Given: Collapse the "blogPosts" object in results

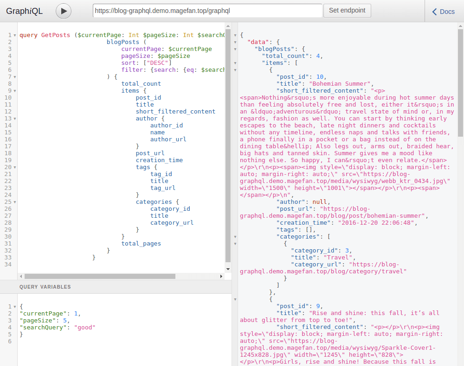Looking at the screenshot, I should point(235,49).
